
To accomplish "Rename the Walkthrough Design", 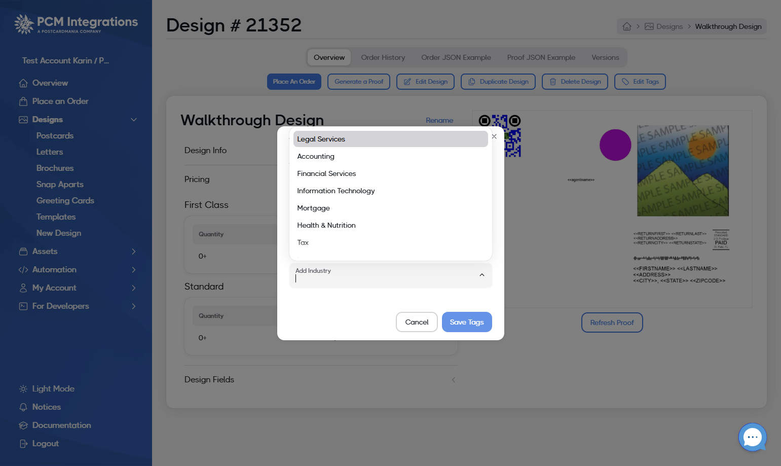I will coord(439,120).
